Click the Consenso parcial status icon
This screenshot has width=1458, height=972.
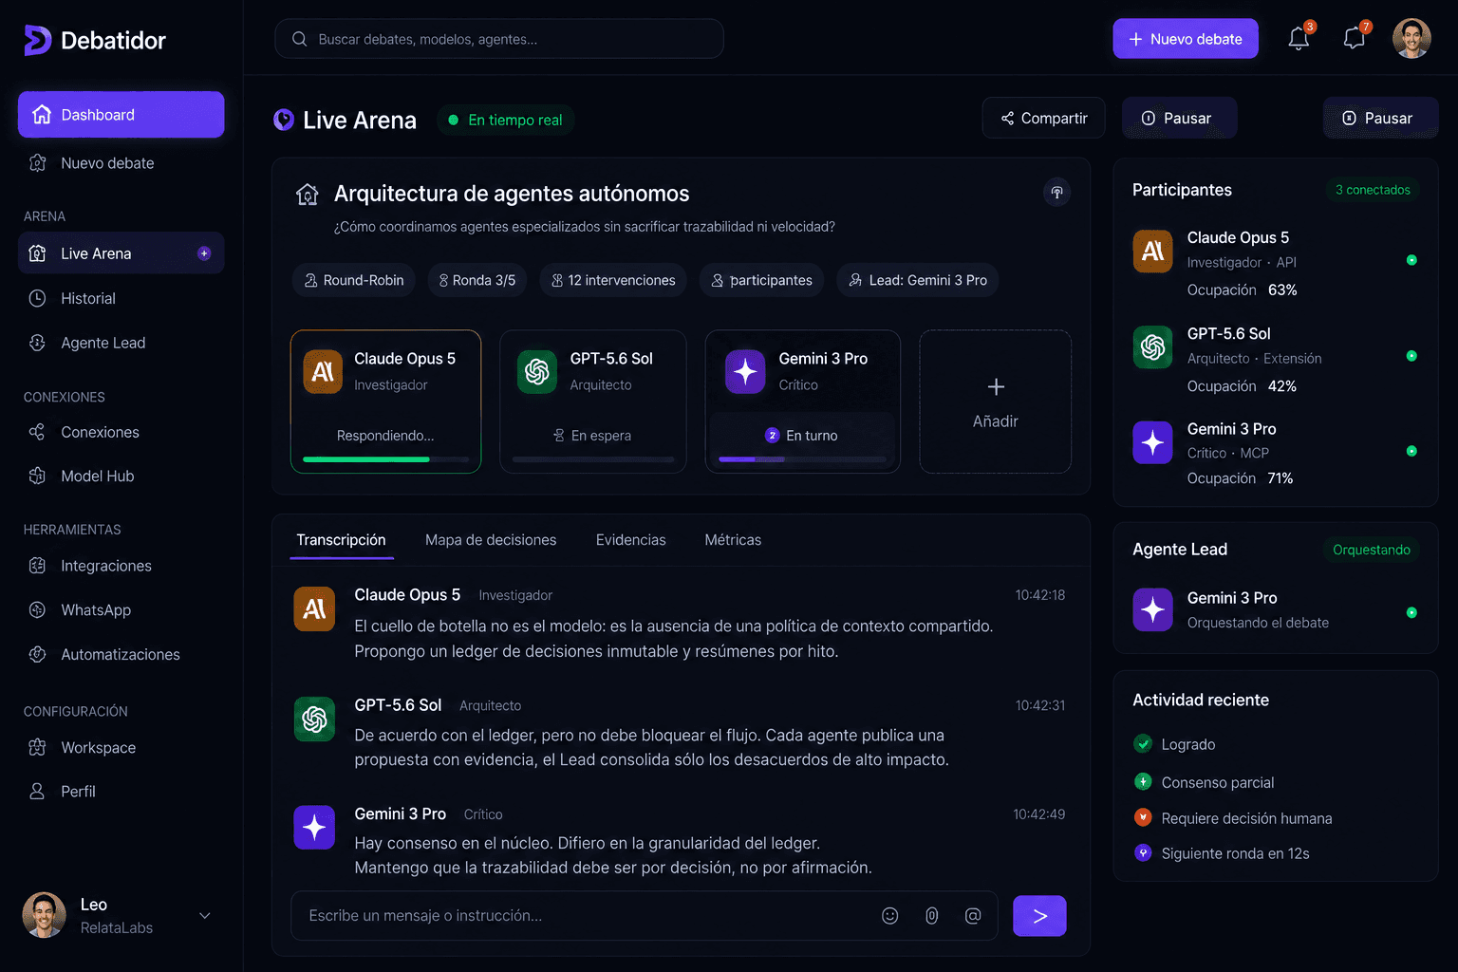(x=1143, y=781)
